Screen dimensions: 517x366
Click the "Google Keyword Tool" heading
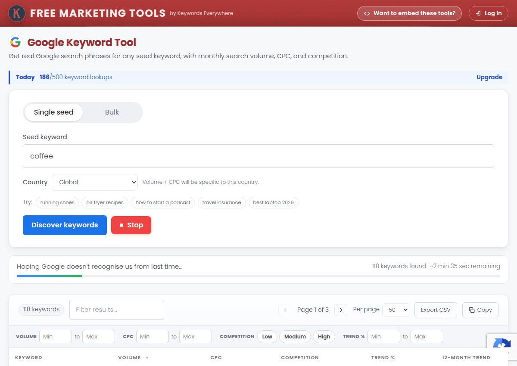[82, 42]
